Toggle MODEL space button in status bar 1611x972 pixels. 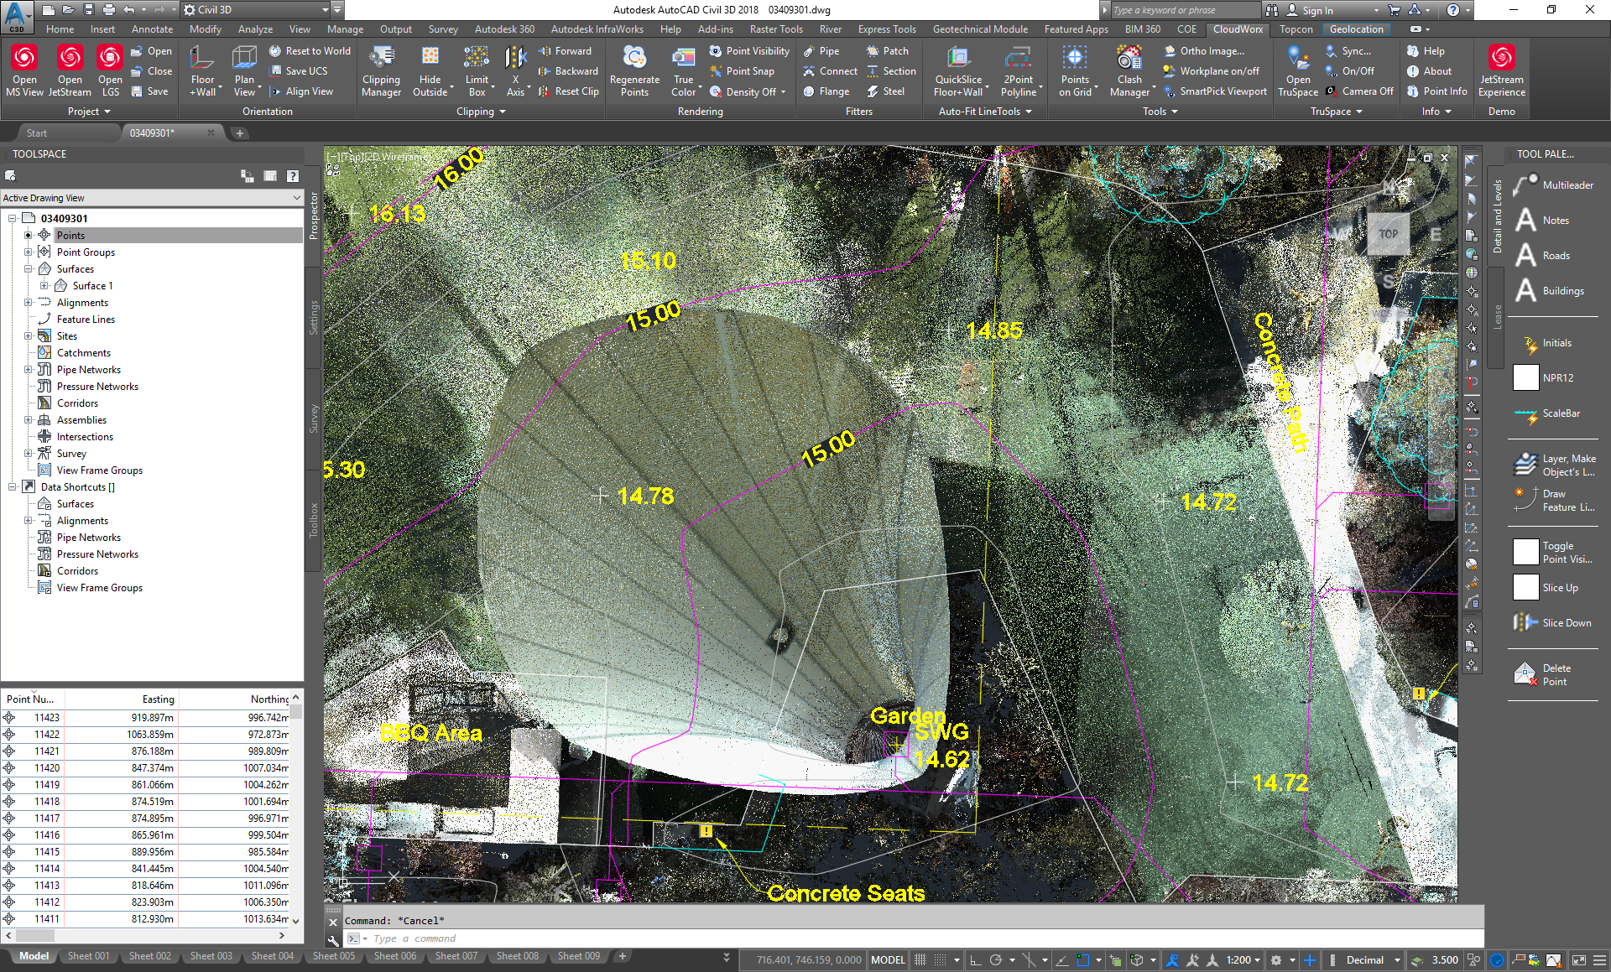point(888,960)
